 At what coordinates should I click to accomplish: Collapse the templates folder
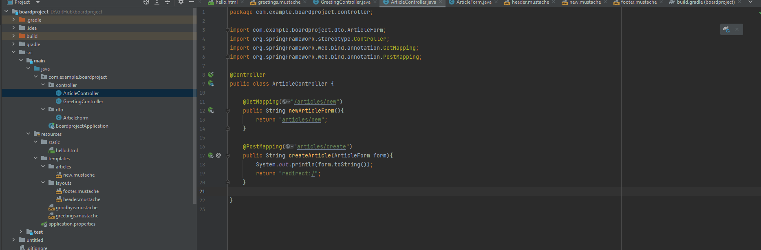35,158
